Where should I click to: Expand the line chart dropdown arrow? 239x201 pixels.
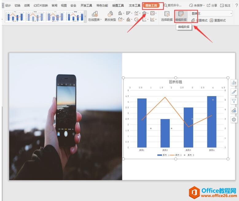[x=139, y=14]
